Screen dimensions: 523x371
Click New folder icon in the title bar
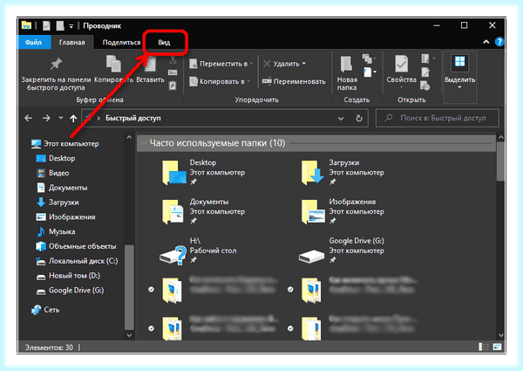(x=60, y=25)
